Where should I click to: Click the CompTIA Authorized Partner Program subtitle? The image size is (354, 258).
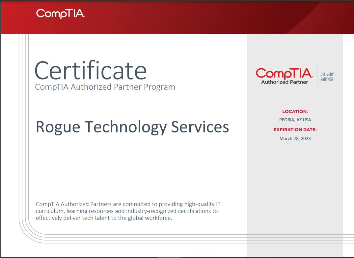point(104,87)
